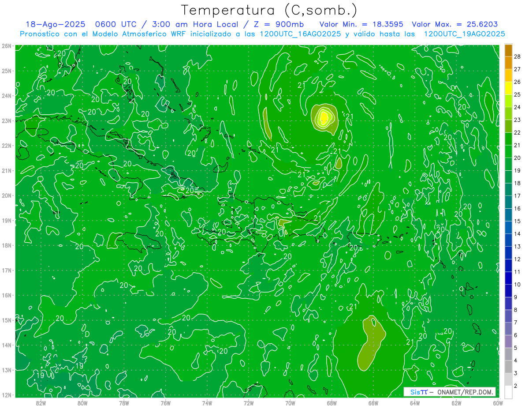The image size is (529, 409).
Task: Click the 15N latitude axis label
Action: pos(6,320)
